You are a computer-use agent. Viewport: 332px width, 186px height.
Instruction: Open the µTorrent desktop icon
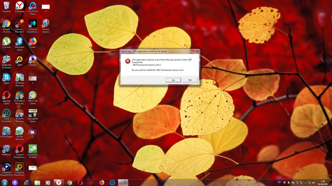point(6,41)
